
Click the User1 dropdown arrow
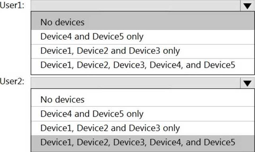point(247,6)
